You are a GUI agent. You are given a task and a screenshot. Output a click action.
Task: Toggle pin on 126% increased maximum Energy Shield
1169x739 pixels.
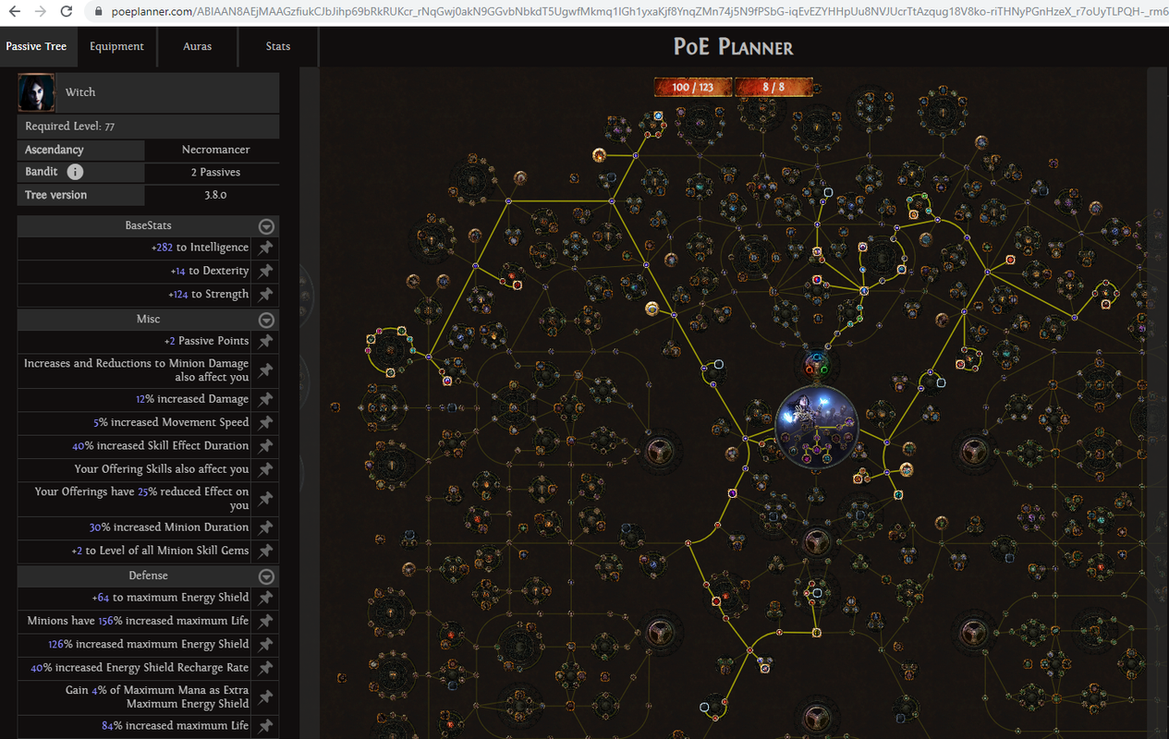coord(265,644)
